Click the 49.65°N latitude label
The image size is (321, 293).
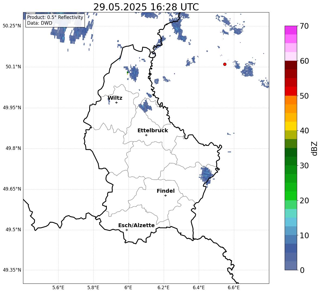click(12, 189)
